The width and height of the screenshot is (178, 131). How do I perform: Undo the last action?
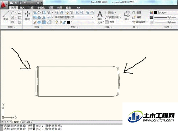[25, 3]
